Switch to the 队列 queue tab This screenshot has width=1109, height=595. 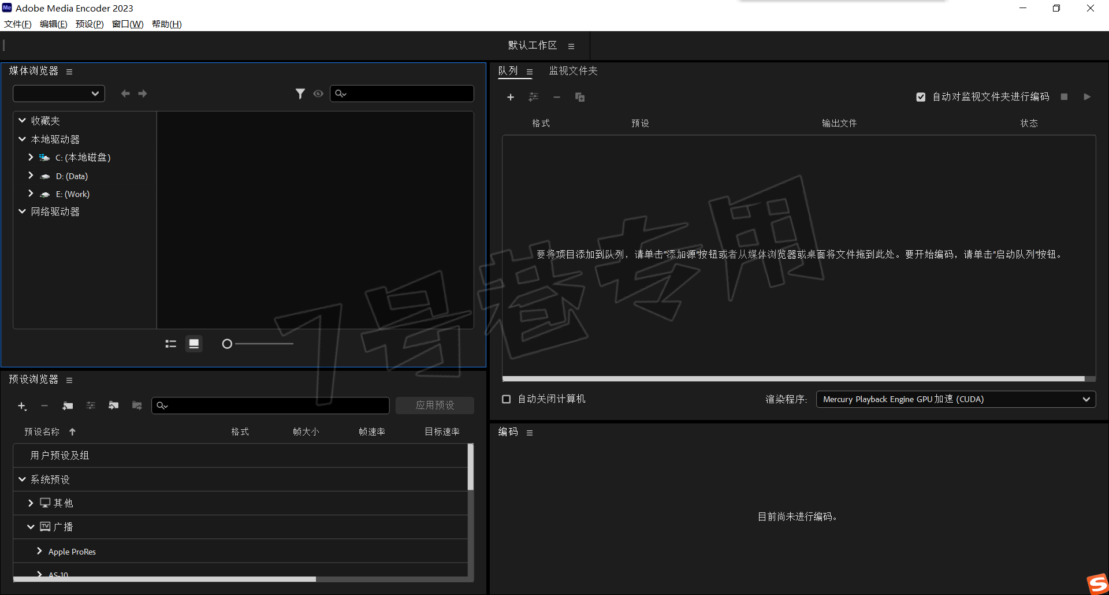click(x=508, y=71)
